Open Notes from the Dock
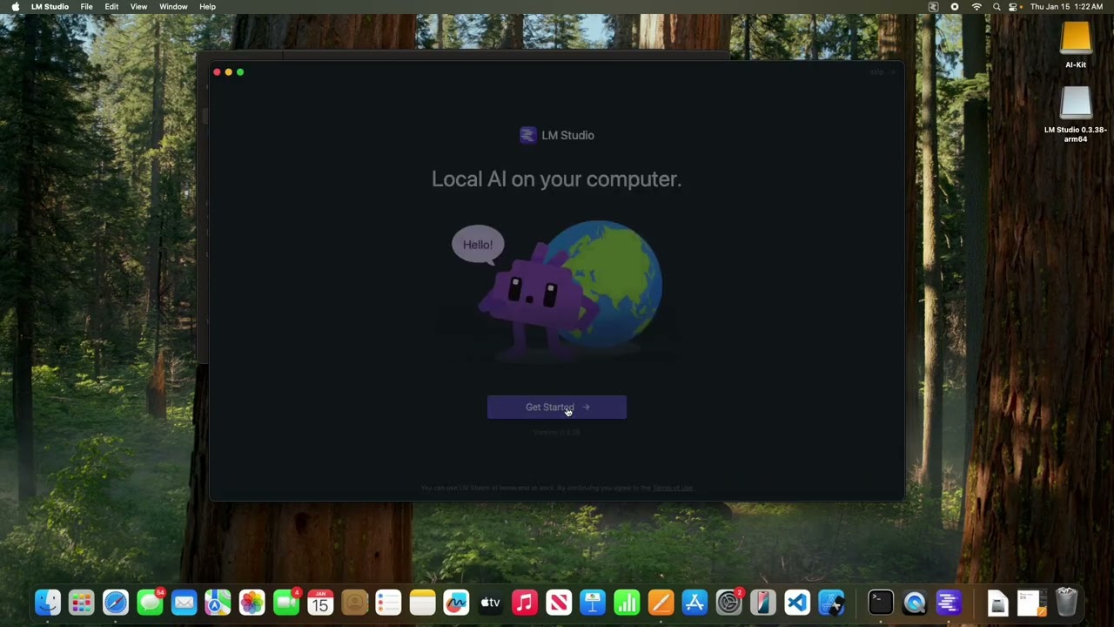The height and width of the screenshot is (627, 1114). 422,603
